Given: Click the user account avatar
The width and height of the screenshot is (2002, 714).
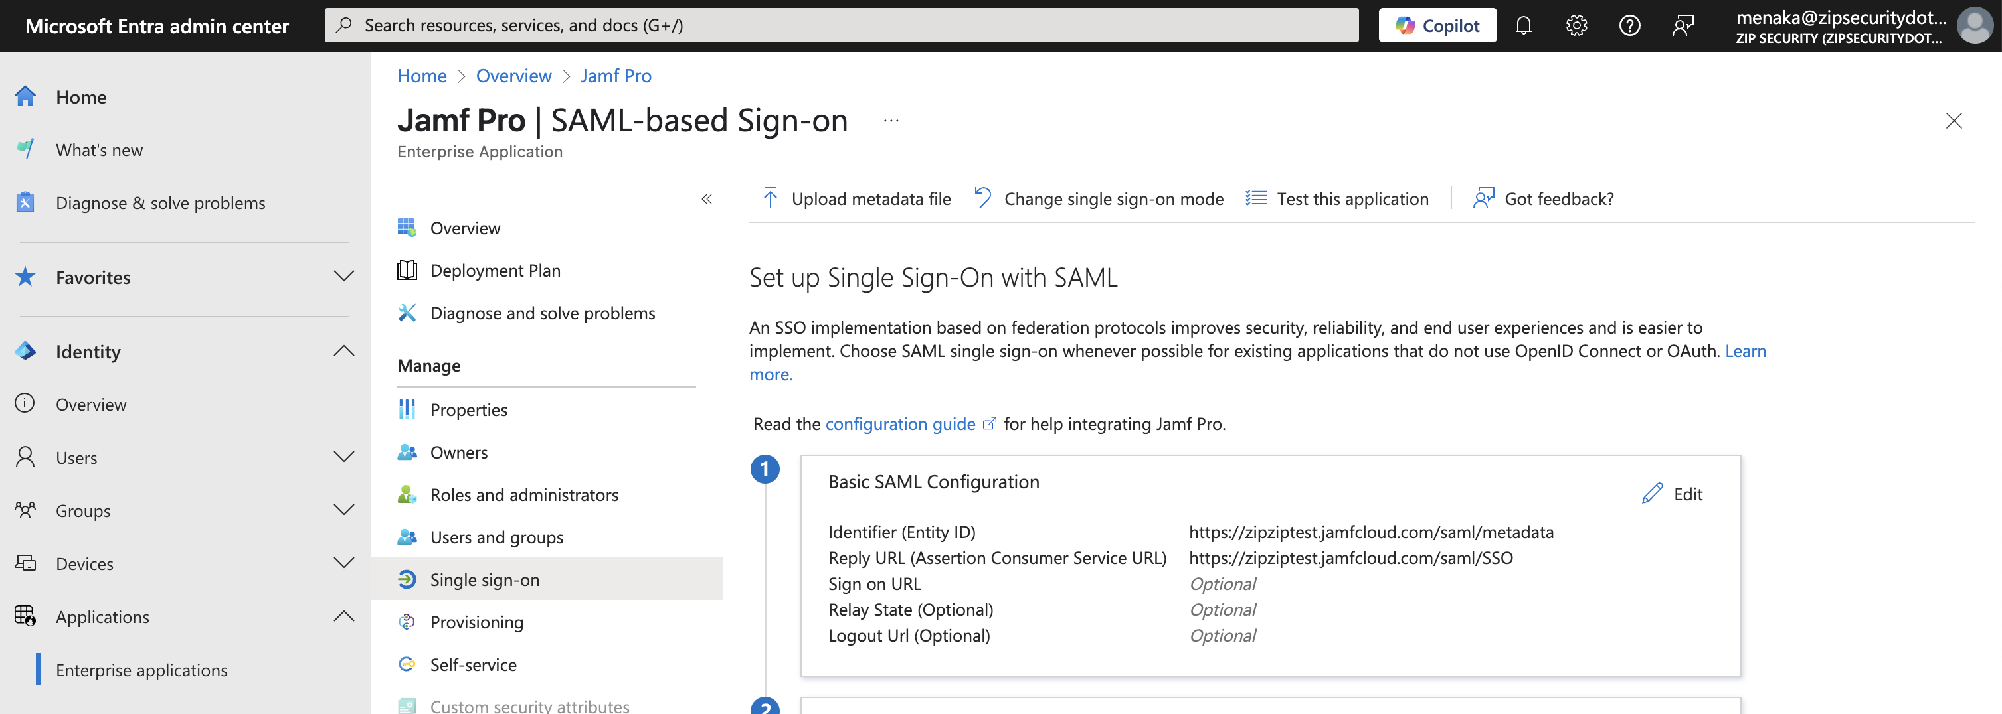Looking at the screenshot, I should point(1975,26).
